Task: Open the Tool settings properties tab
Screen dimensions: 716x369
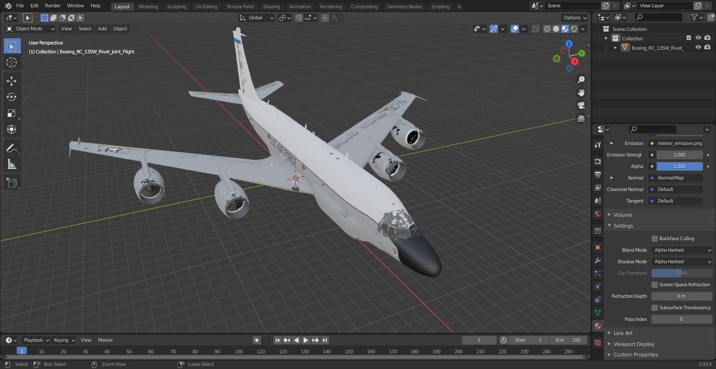Action: [598, 144]
